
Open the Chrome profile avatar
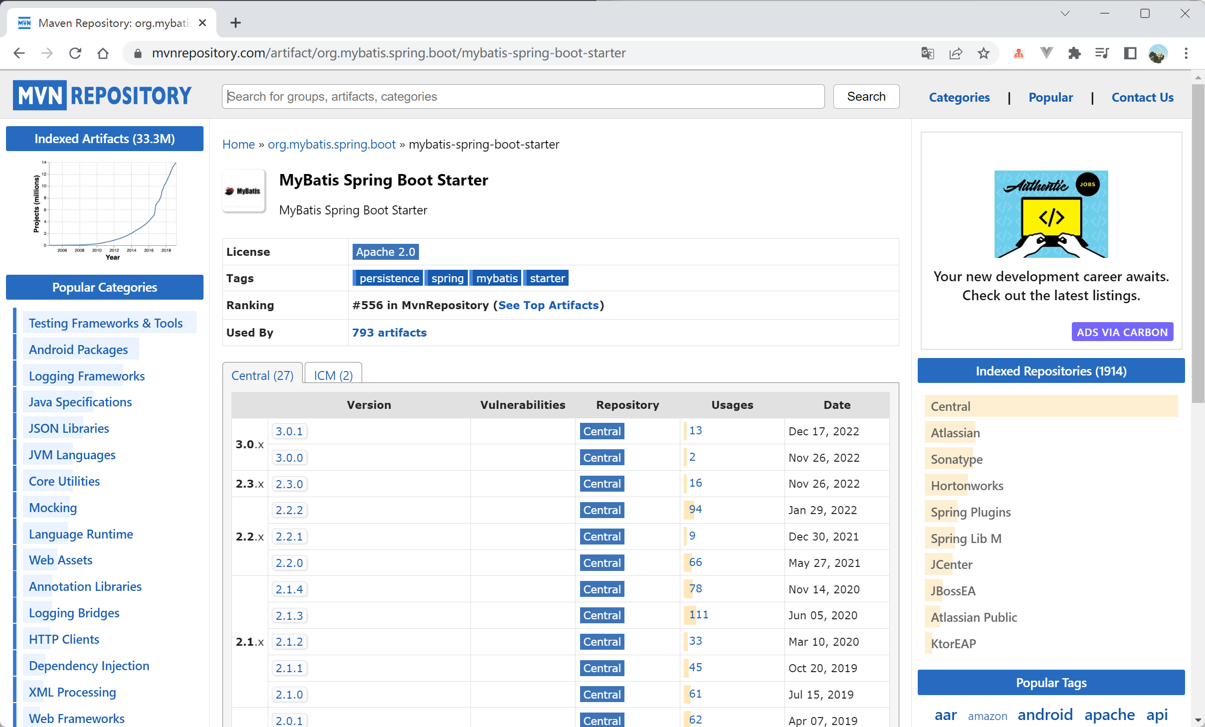pyautogui.click(x=1158, y=53)
